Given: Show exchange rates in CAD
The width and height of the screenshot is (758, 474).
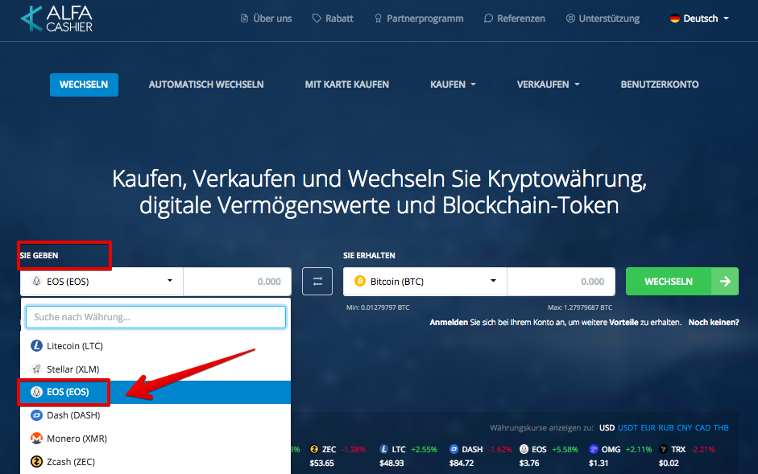Looking at the screenshot, I should (703, 427).
